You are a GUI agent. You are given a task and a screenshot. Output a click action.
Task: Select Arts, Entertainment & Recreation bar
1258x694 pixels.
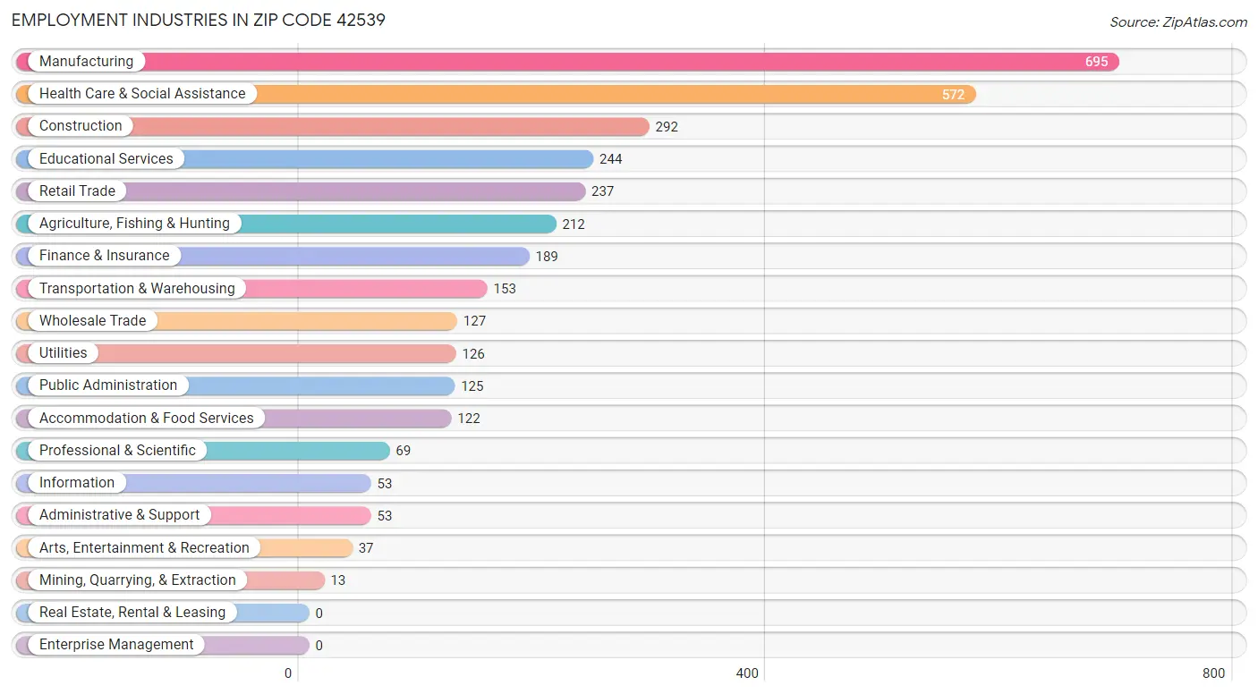(x=184, y=548)
